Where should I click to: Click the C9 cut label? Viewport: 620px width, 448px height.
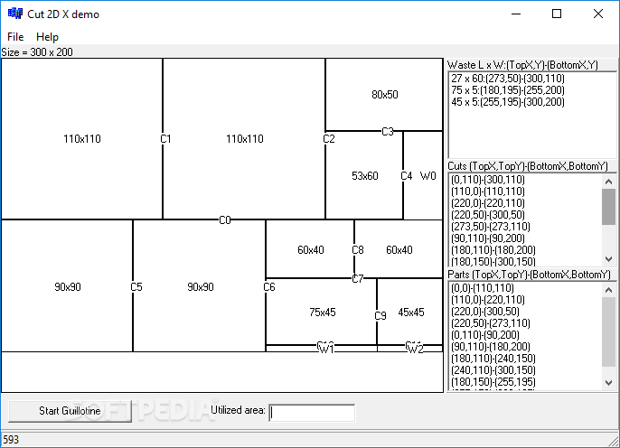pos(380,316)
